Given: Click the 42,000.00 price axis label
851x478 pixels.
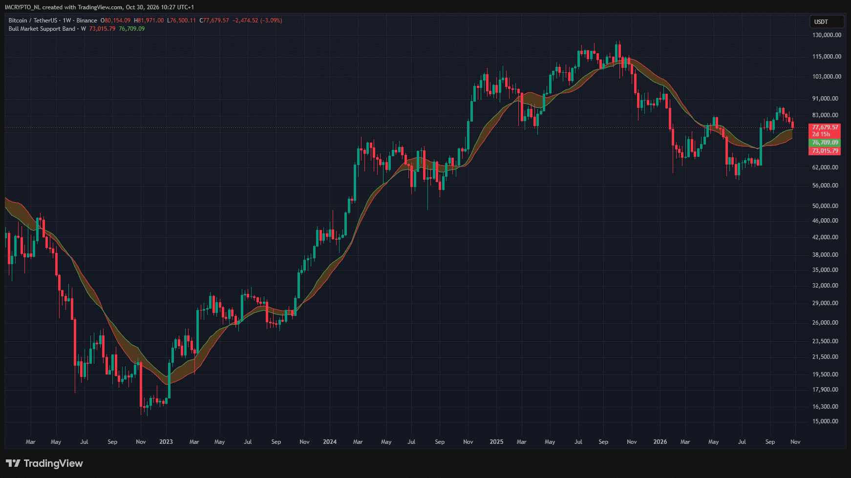Looking at the screenshot, I should 825,237.
